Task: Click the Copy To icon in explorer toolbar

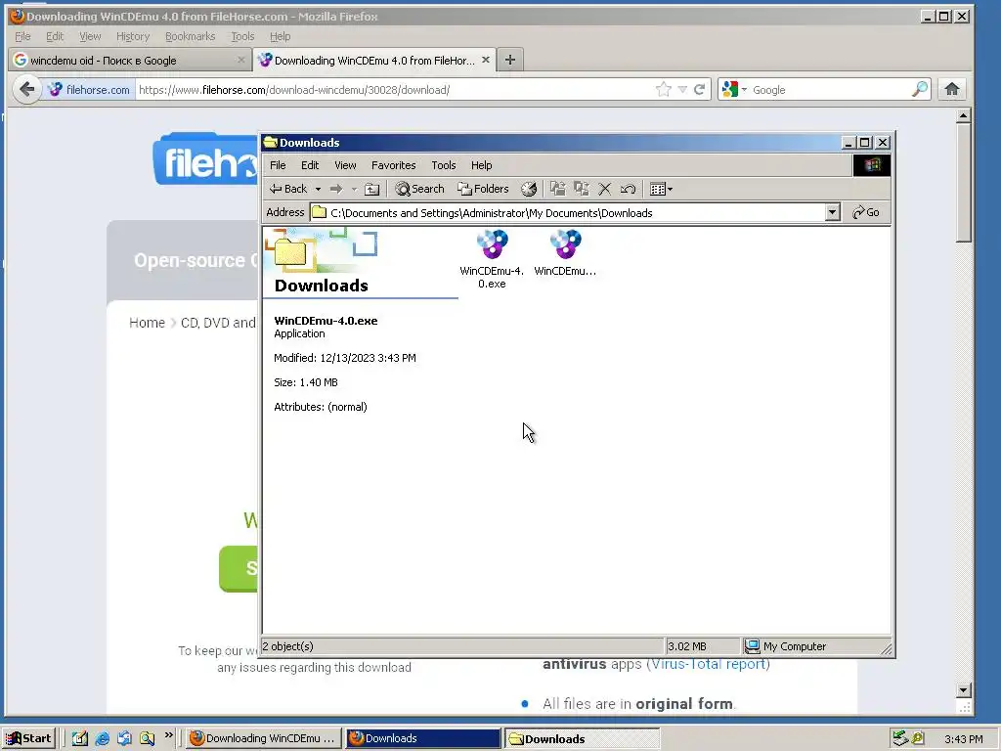Action: 581,189
